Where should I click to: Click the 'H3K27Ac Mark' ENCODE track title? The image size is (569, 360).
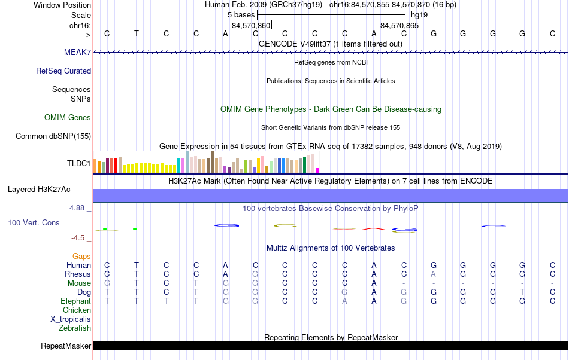point(331,181)
